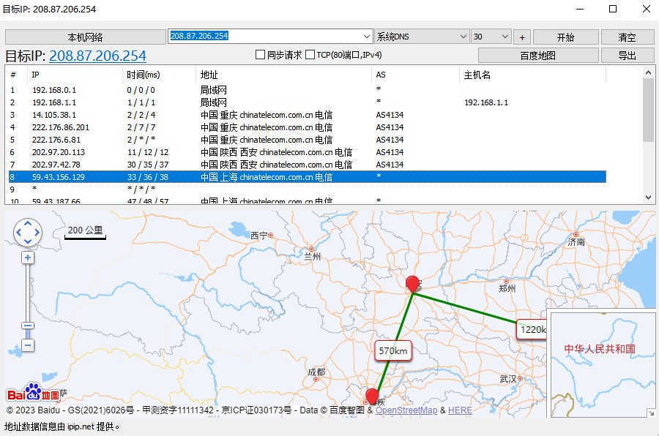Click the hop list scroll up arrow
The image size is (659, 436).
click(649, 72)
